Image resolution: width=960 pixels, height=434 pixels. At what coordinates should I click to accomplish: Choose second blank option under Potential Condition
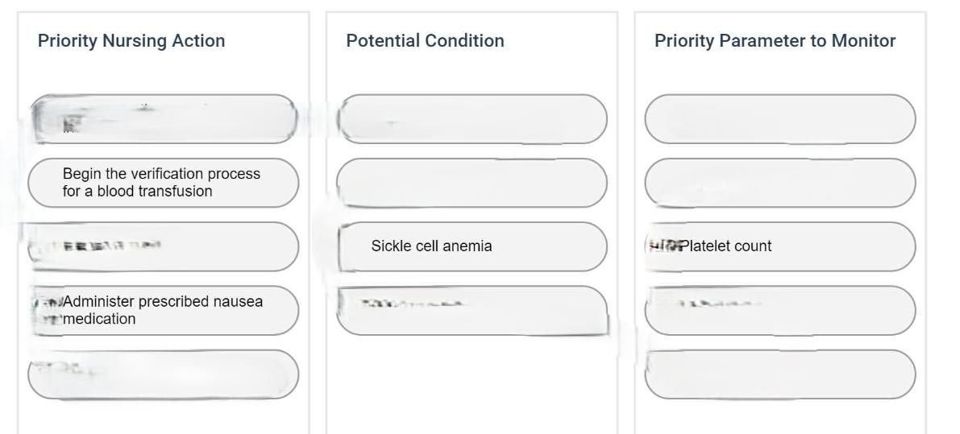[472, 183]
